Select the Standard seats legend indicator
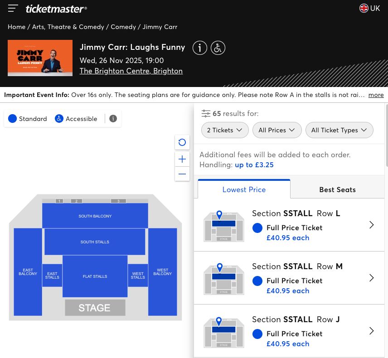This screenshot has width=388, height=358. 13,118
